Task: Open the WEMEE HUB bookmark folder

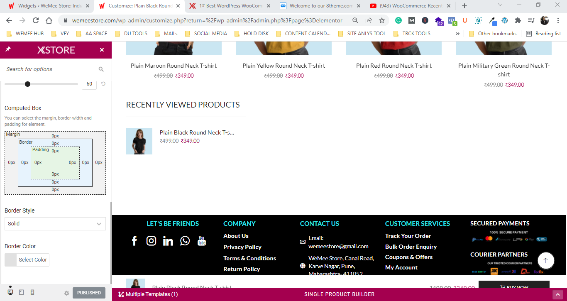Action: pos(25,34)
